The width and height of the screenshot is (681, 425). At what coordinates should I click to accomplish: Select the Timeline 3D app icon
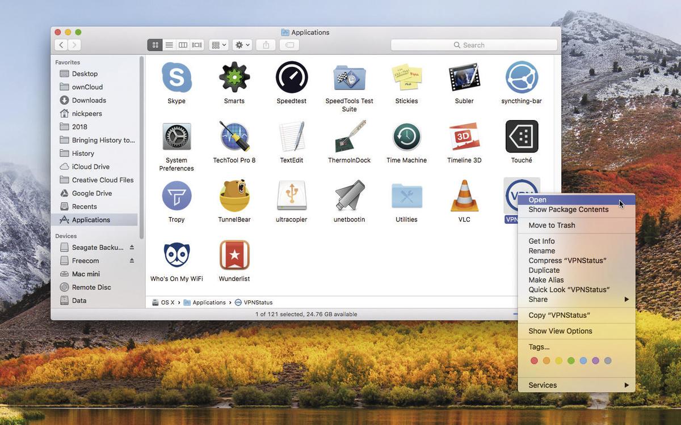464,137
